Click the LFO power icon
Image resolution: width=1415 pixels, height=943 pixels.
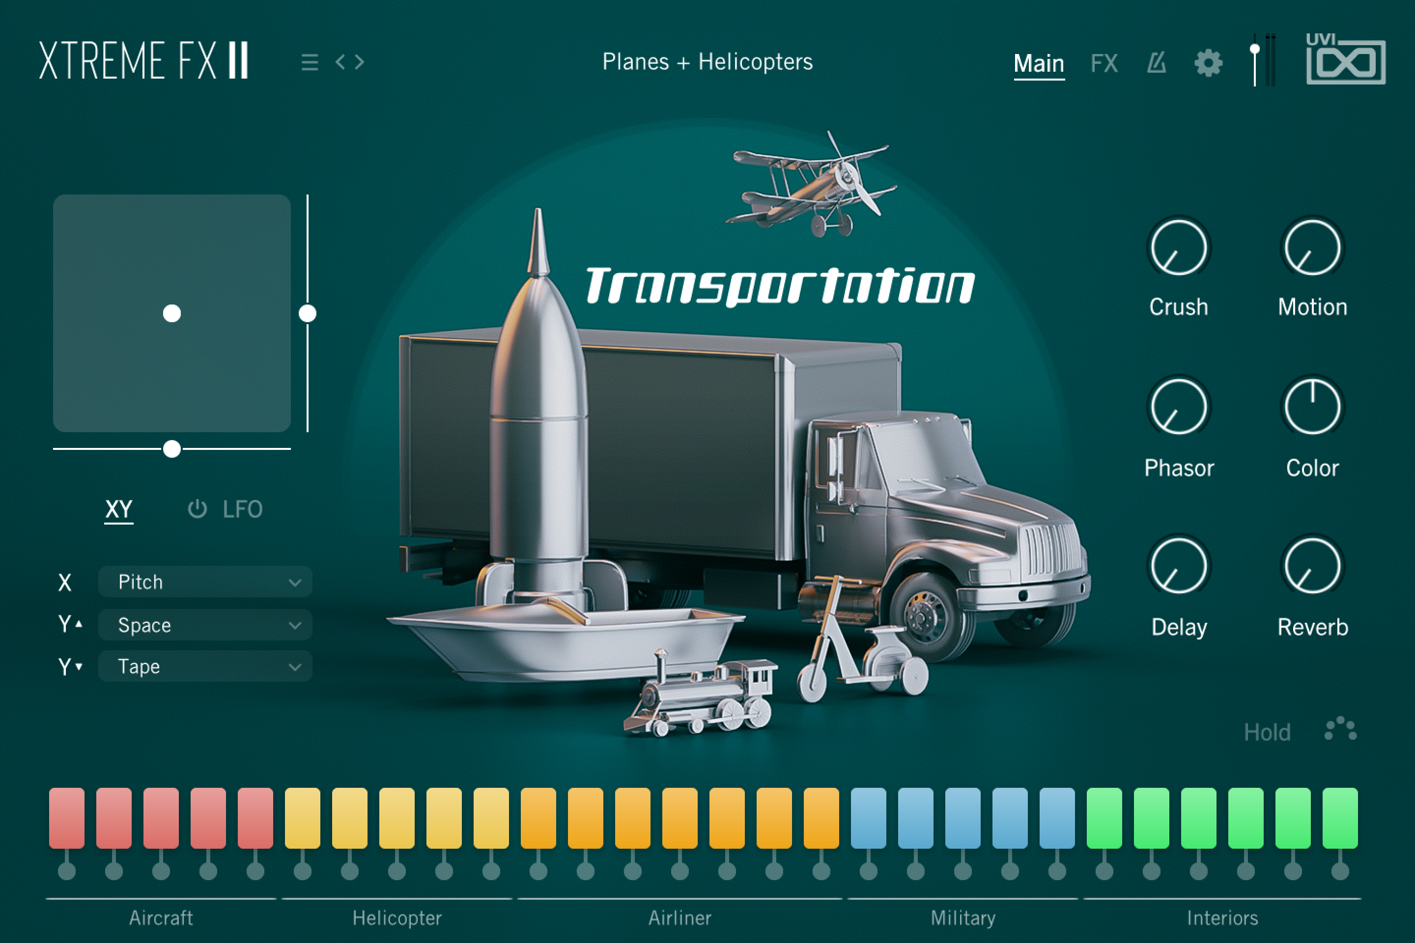tap(198, 509)
